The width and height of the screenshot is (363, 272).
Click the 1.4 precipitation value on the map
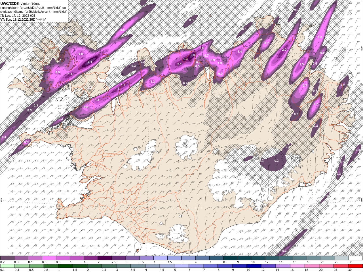click(x=240, y=52)
